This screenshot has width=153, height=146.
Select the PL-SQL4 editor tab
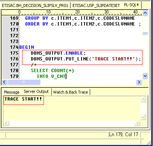(x=131, y=5)
